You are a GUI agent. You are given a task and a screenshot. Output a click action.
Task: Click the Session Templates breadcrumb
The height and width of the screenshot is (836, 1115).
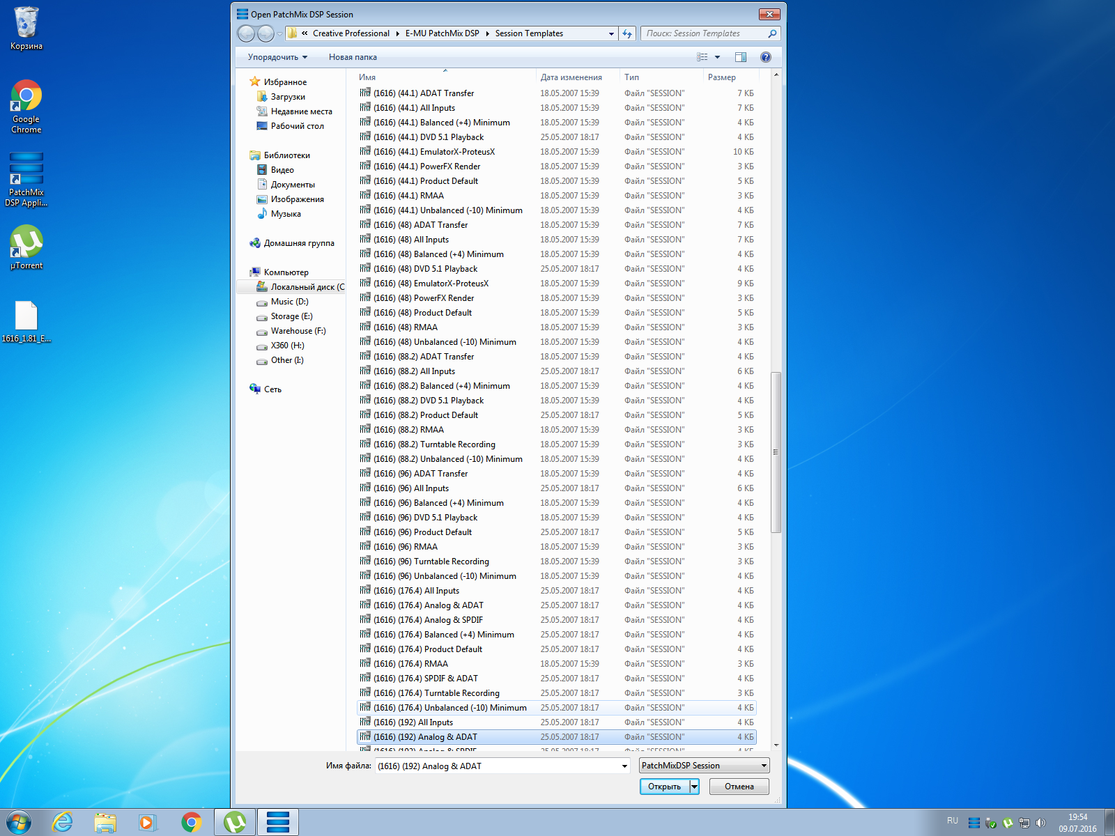[x=529, y=33]
